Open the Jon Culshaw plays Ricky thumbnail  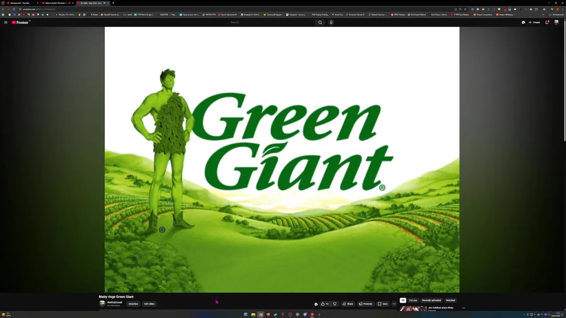pyautogui.click(x=413, y=308)
